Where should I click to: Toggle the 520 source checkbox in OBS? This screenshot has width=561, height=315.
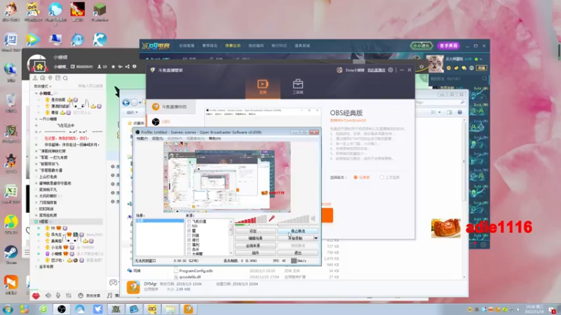189,226
